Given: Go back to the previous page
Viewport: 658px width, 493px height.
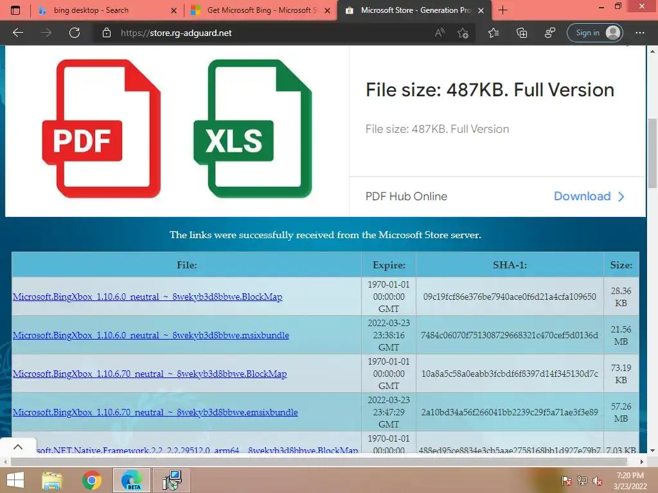Looking at the screenshot, I should pos(17,33).
